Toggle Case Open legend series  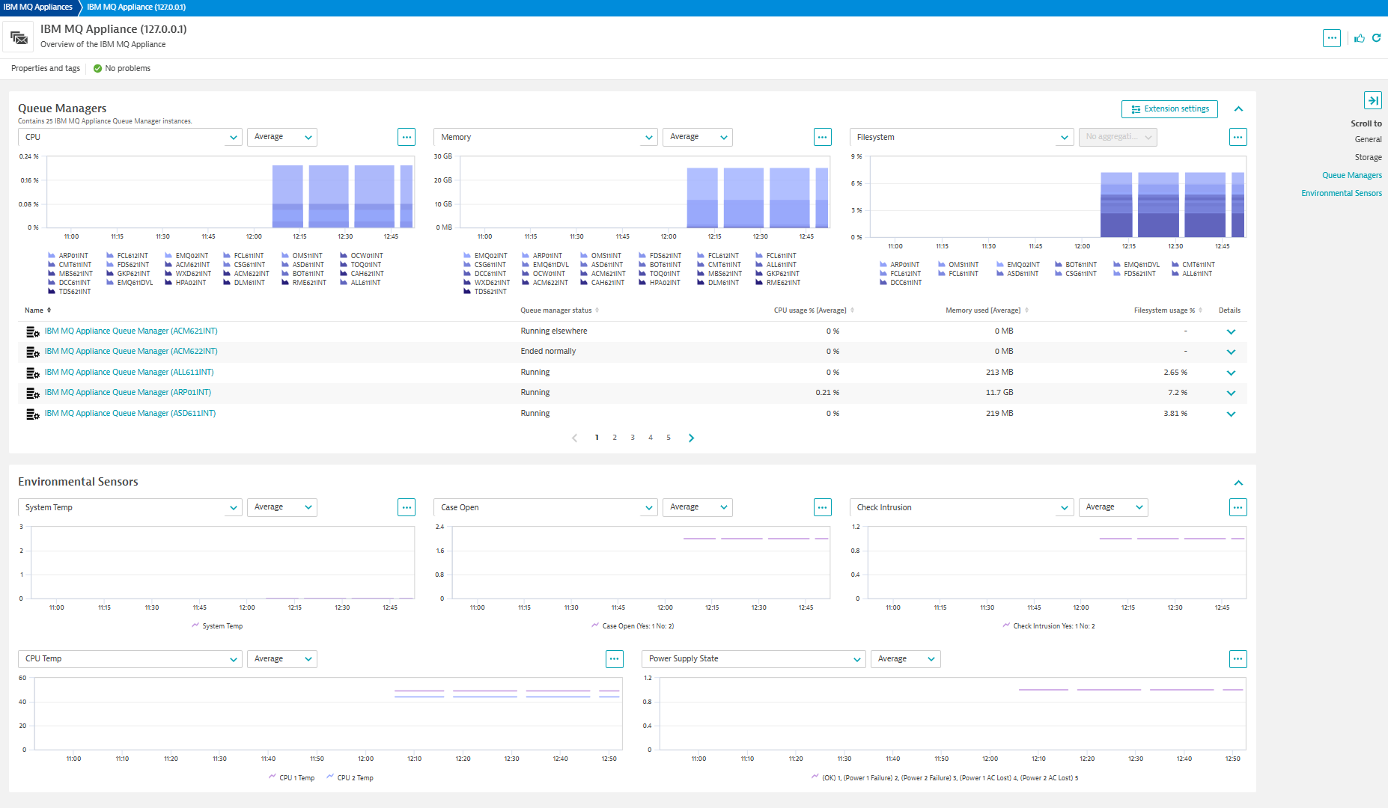tap(633, 625)
